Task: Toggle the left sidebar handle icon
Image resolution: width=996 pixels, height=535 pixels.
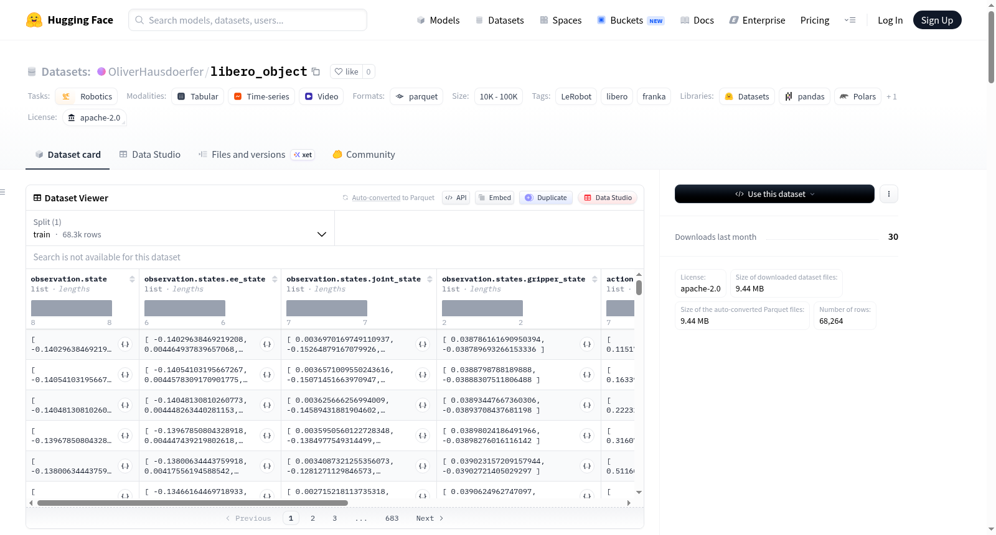Action: (2, 192)
